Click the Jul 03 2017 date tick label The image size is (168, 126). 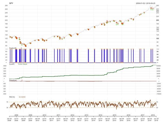pyautogui.click(x=143, y=120)
